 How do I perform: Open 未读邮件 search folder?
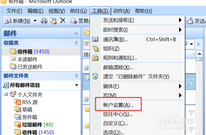pos(27,59)
